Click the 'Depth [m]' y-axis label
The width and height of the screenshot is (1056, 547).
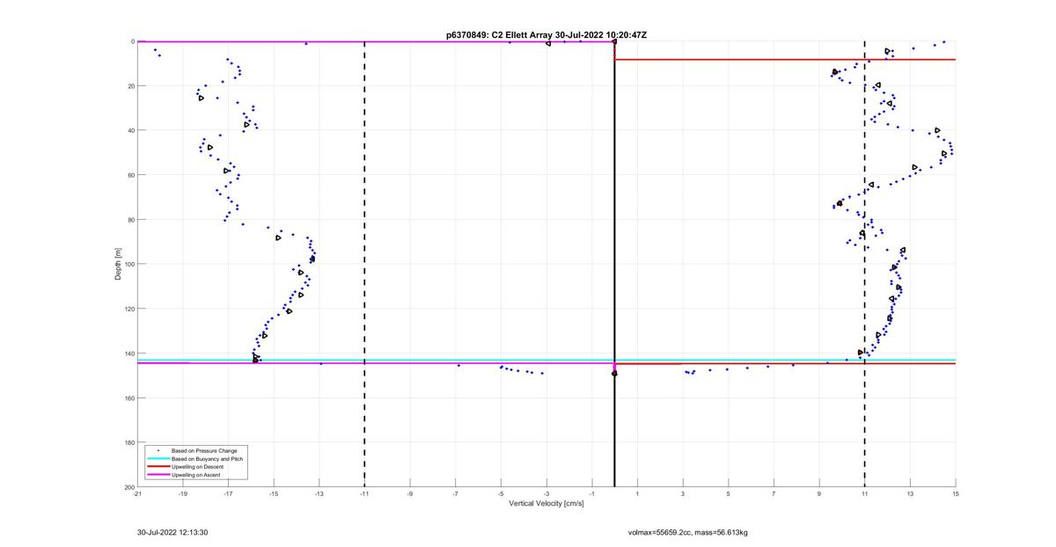[x=118, y=264]
